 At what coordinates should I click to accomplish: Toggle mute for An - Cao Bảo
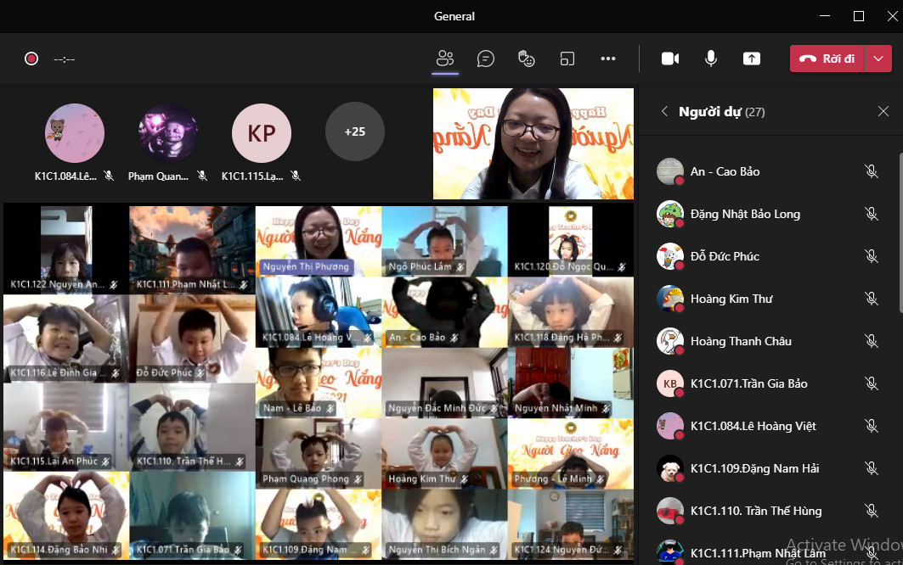[871, 171]
